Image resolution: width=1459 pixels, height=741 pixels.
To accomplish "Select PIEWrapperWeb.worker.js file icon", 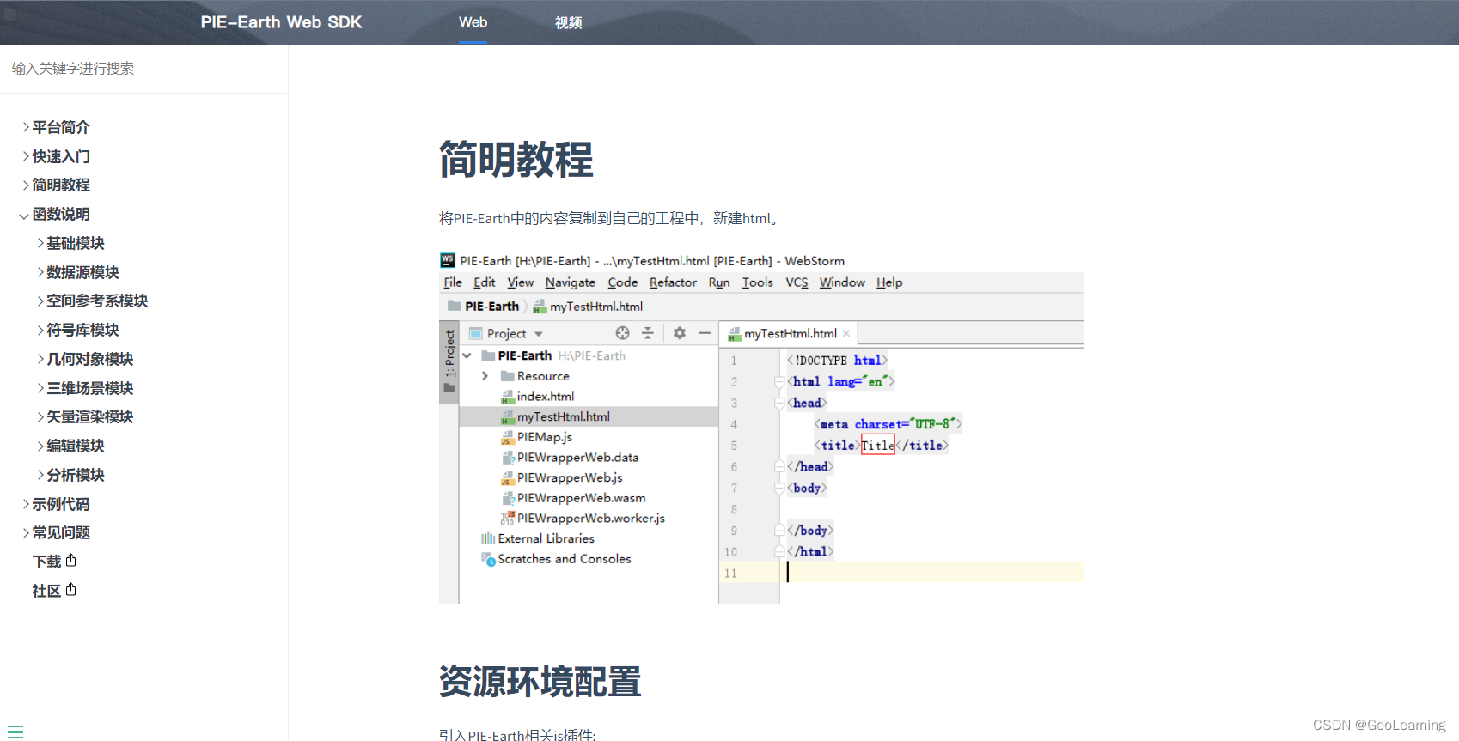I will [508, 519].
